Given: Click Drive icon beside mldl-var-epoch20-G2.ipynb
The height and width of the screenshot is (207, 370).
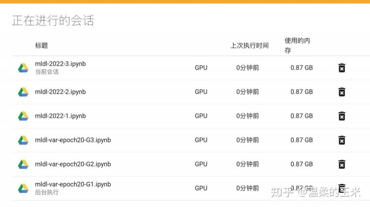Looking at the screenshot, I should point(23,164).
